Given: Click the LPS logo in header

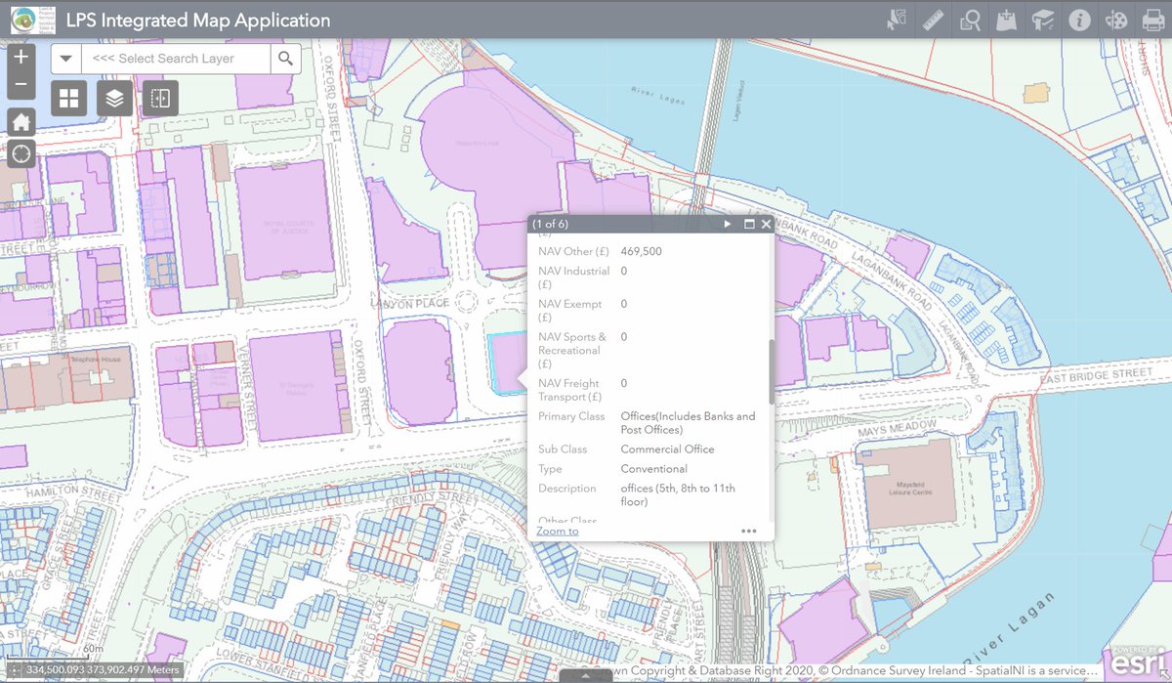Looking at the screenshot, I should point(33,20).
